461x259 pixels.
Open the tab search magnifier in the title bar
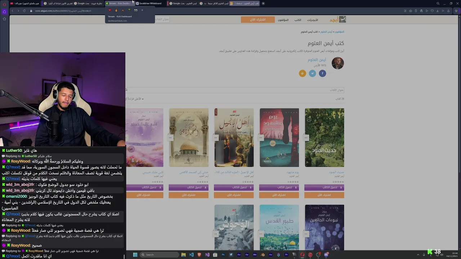[x=438, y=3]
